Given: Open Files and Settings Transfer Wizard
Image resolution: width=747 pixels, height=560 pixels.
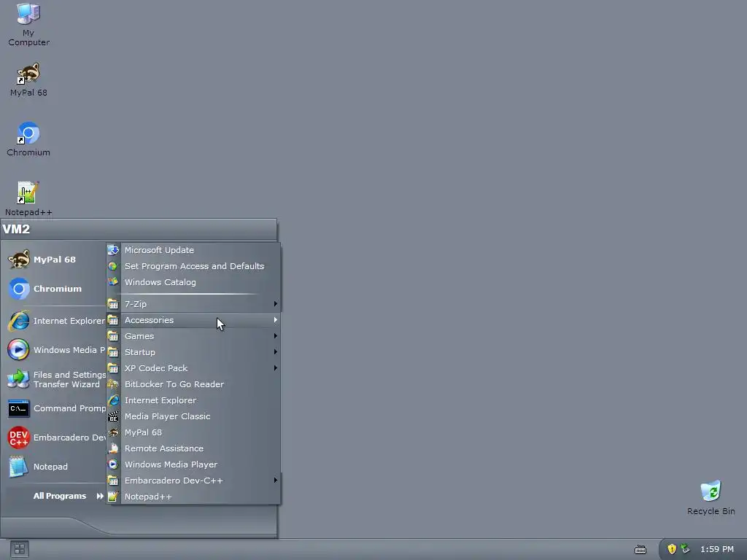Looking at the screenshot, I should click(x=56, y=379).
